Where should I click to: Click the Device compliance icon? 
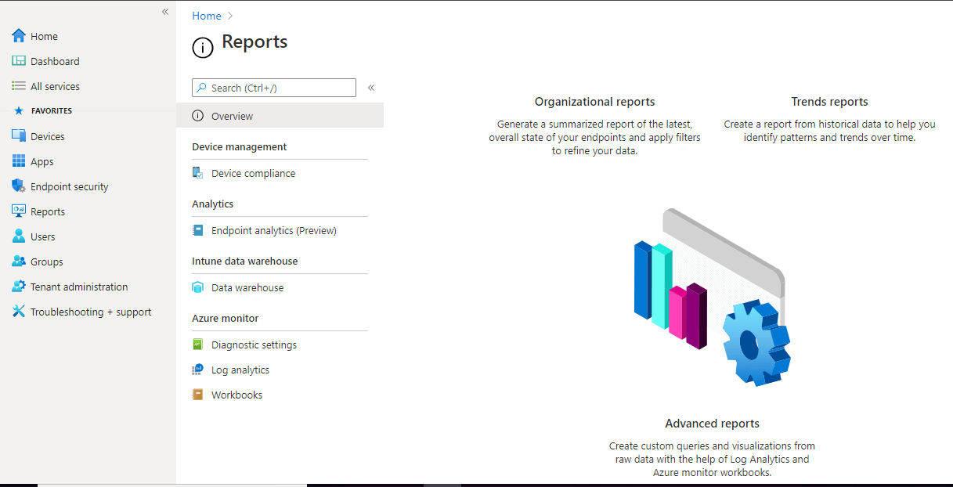tap(198, 173)
